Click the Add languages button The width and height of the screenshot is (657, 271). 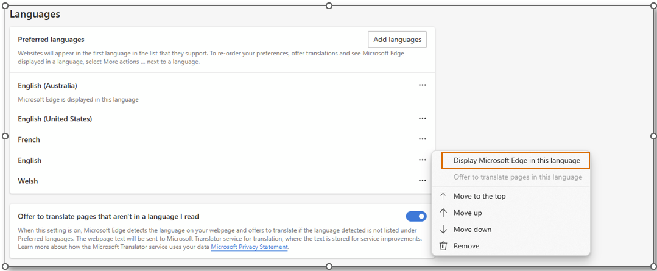click(x=397, y=40)
